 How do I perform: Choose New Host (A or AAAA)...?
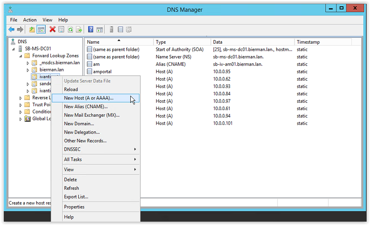coord(95,98)
